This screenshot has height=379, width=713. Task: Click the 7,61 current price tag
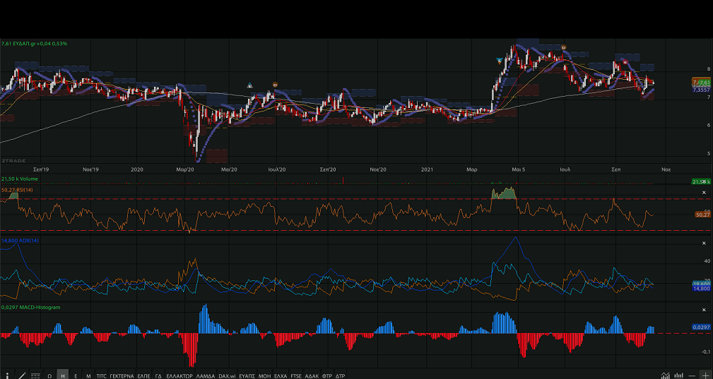(x=705, y=83)
